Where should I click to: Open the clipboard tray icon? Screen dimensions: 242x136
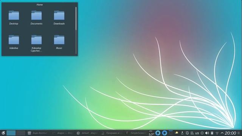pos(187,133)
